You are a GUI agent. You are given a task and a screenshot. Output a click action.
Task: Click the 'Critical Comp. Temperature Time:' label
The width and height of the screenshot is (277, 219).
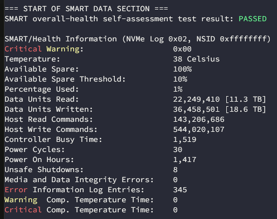[79, 210]
